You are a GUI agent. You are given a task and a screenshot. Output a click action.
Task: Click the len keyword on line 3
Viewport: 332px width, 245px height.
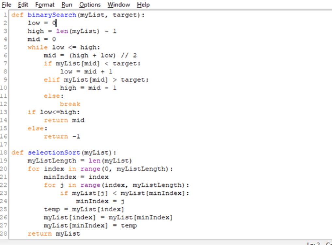[x=62, y=31]
